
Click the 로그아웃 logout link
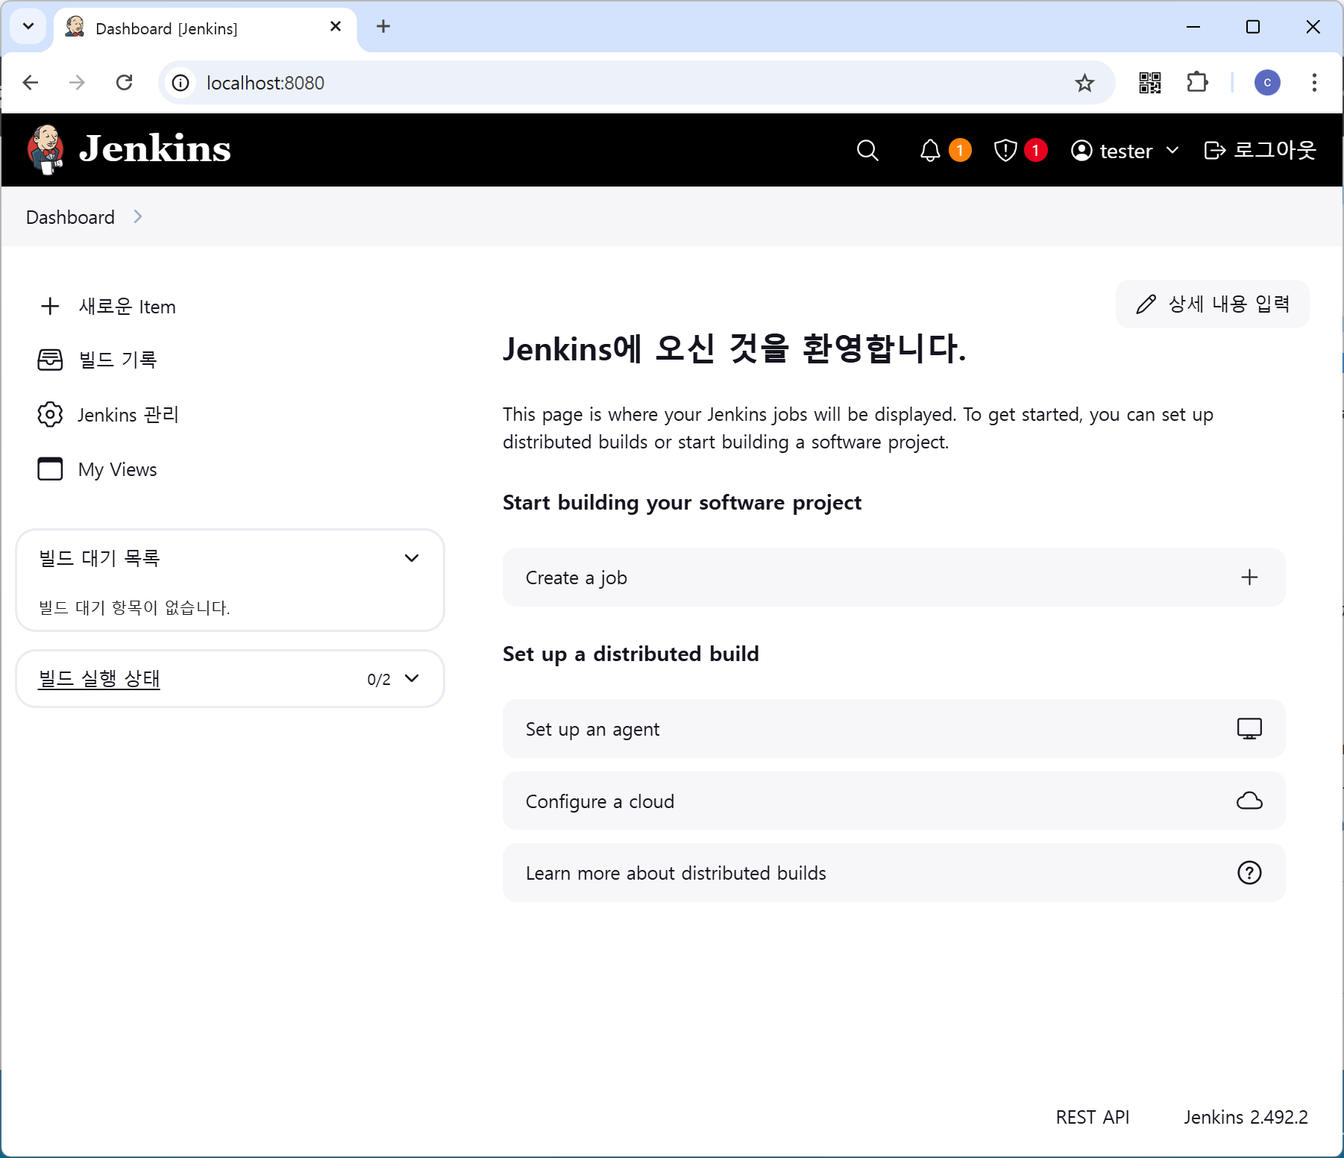click(1260, 150)
